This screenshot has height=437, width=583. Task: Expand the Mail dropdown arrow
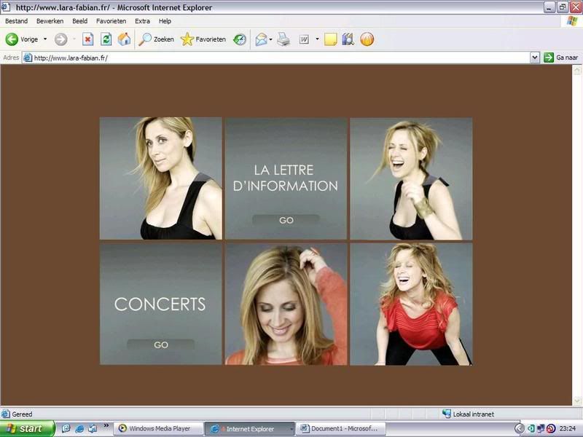270,39
